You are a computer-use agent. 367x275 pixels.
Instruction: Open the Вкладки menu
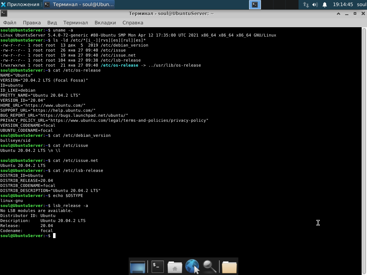tap(105, 23)
